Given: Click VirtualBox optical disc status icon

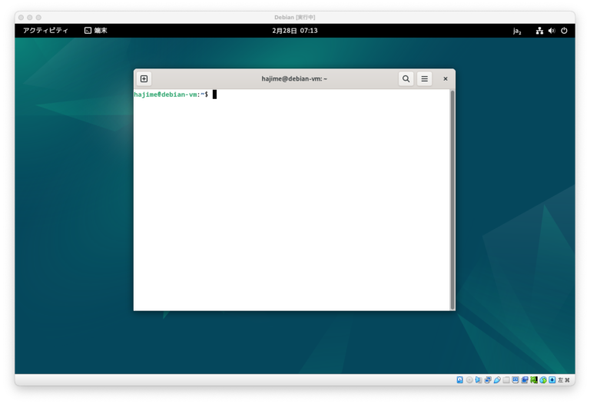Looking at the screenshot, I should tap(469, 380).
